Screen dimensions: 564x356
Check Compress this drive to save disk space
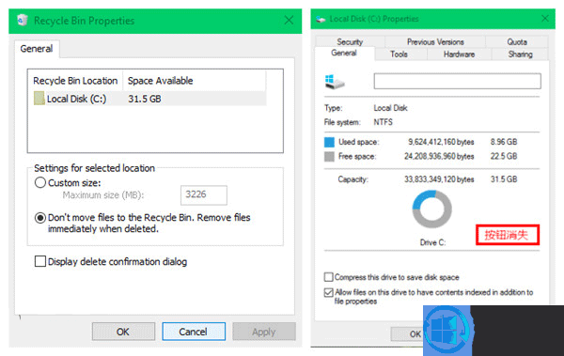tap(328, 277)
